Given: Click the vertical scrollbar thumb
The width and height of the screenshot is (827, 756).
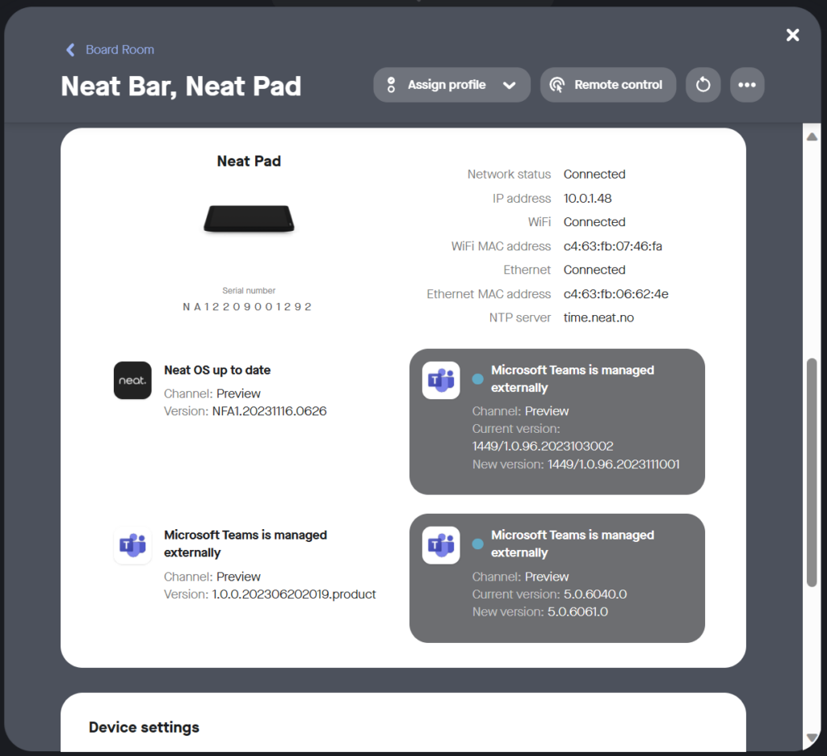Looking at the screenshot, I should pyautogui.click(x=812, y=472).
